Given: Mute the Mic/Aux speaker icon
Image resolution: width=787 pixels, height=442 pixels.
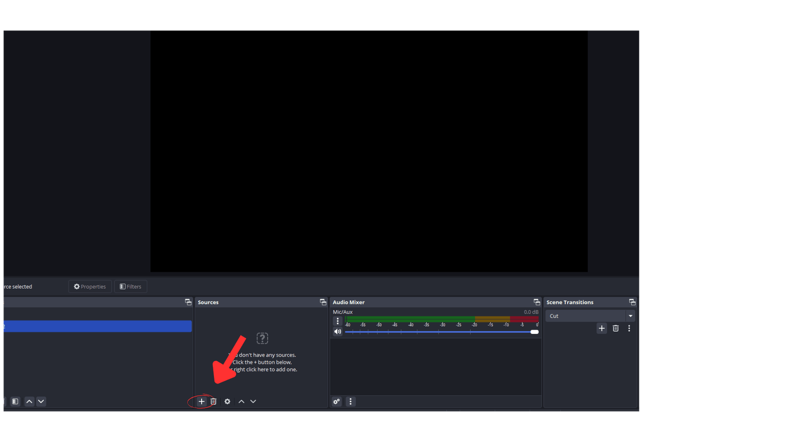Looking at the screenshot, I should click(337, 331).
